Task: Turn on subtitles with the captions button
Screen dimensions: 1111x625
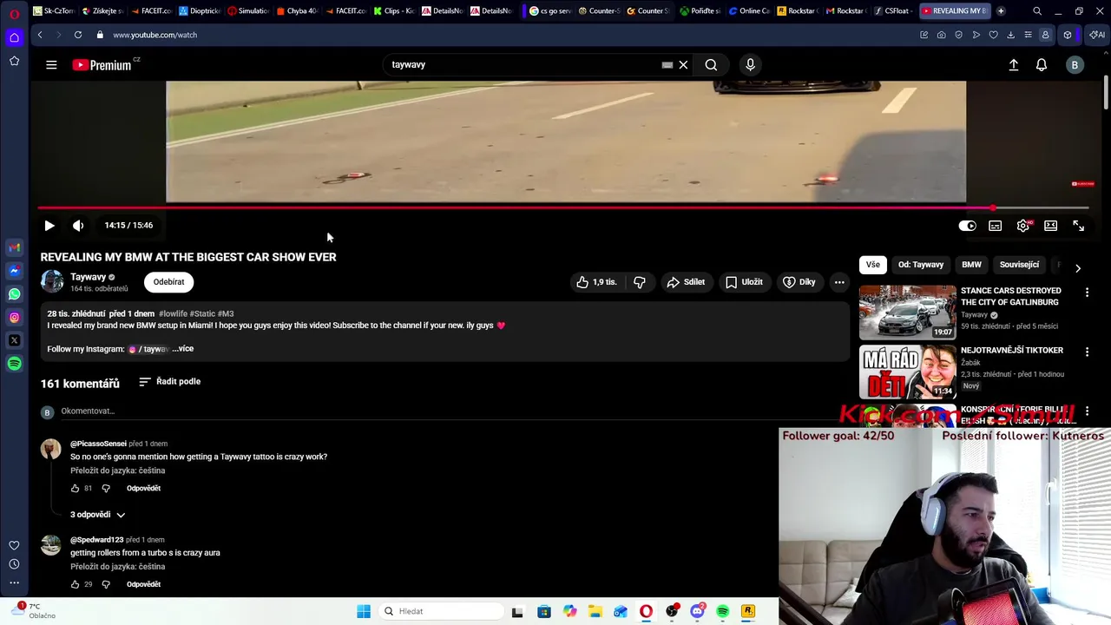Action: click(996, 226)
